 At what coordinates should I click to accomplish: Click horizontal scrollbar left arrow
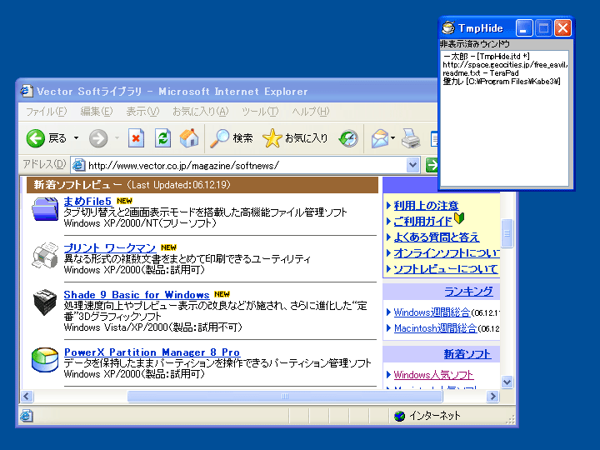[27, 396]
